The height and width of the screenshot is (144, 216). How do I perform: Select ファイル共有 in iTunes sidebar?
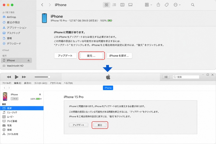[x=22, y=134]
